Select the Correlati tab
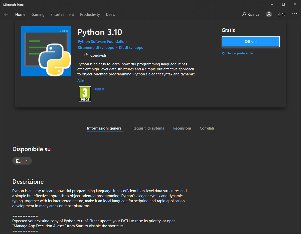The height and width of the screenshot is (234, 301). pyautogui.click(x=207, y=128)
